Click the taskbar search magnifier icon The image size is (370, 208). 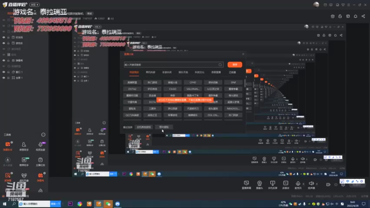tap(14, 204)
